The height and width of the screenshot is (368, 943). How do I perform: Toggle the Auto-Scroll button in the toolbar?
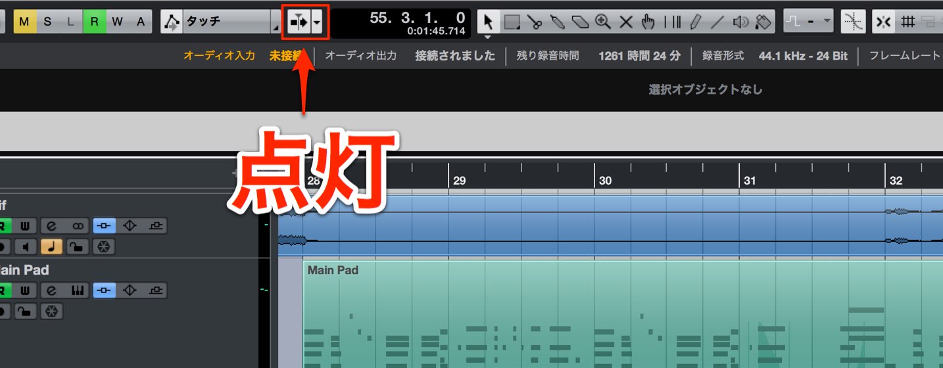point(299,22)
